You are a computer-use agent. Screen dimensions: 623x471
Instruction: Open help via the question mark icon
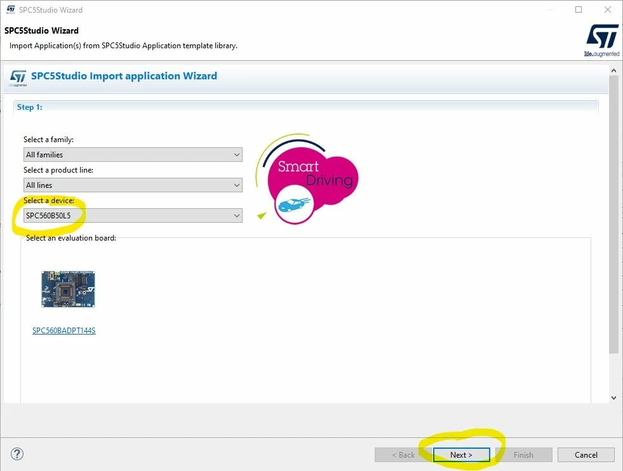coord(17,454)
